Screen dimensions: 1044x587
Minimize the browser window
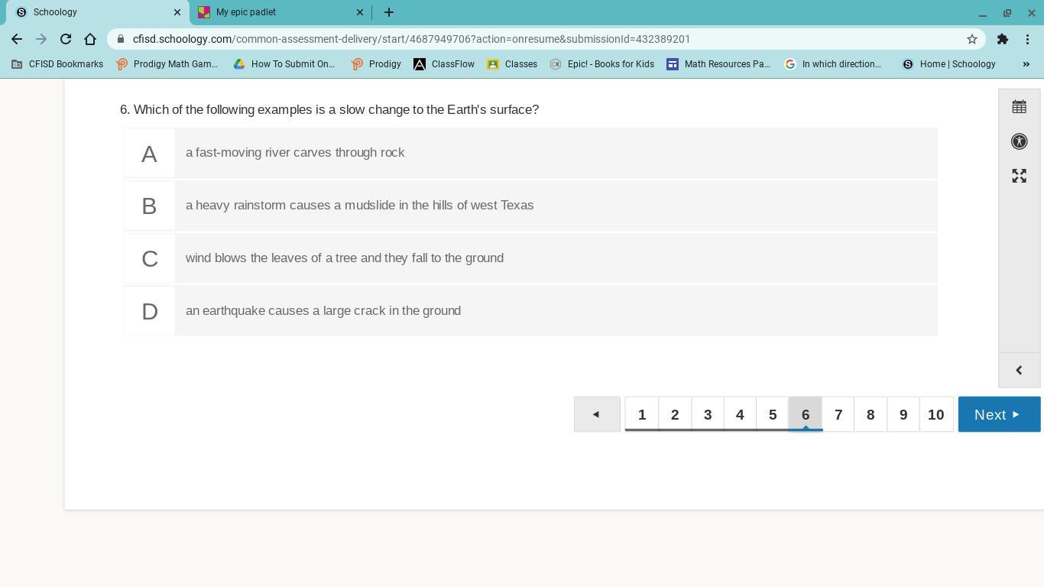tap(983, 13)
